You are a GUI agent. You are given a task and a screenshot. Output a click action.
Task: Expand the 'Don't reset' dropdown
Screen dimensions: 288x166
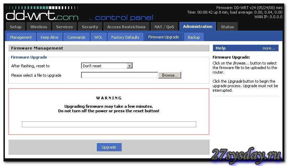[107, 66]
